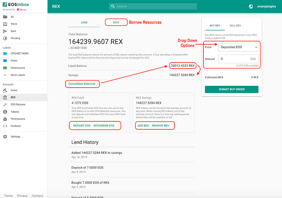Click the dfuse powered-by logo
Image resolution: width=282 pixels, height=198 pixels.
tap(22, 9)
